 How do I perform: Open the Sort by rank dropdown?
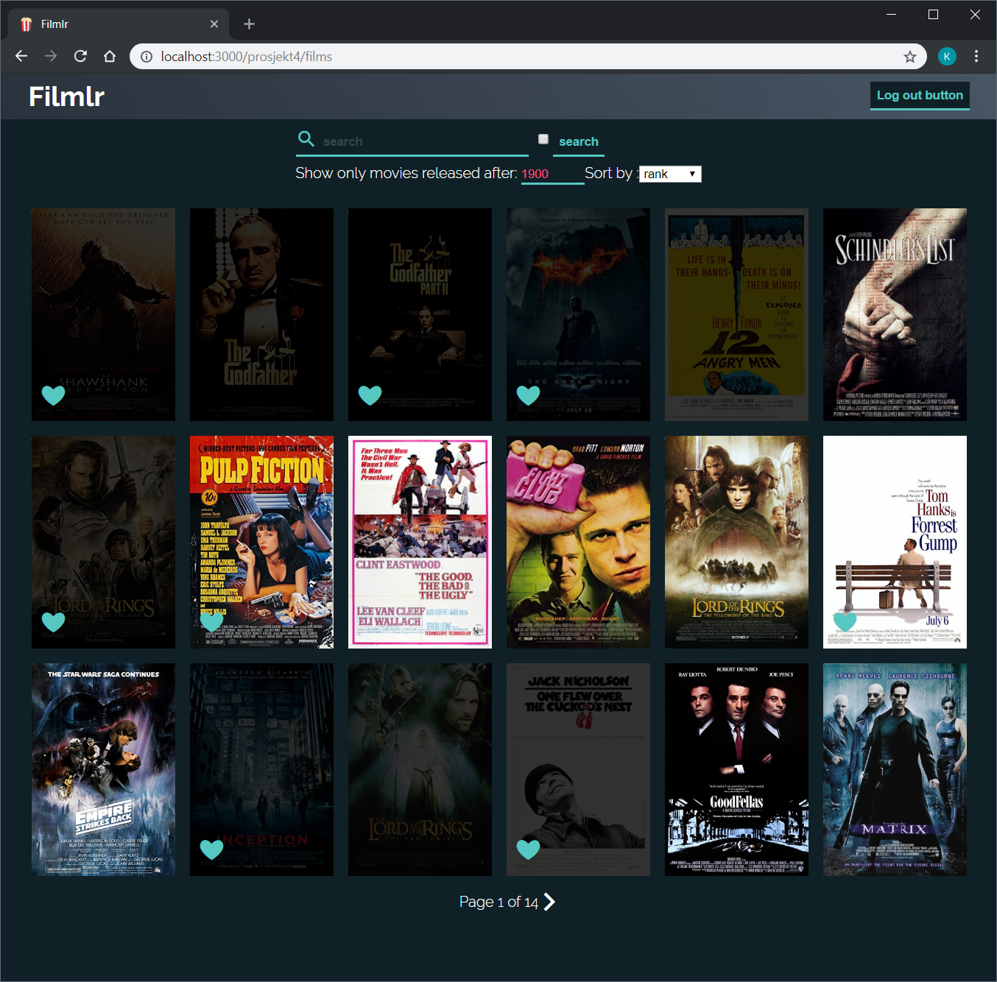click(x=670, y=174)
